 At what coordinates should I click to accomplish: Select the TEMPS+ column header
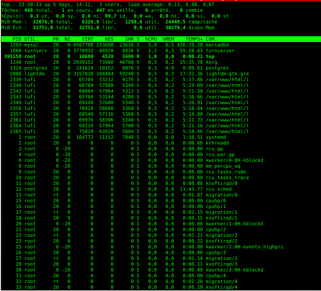[194, 39]
